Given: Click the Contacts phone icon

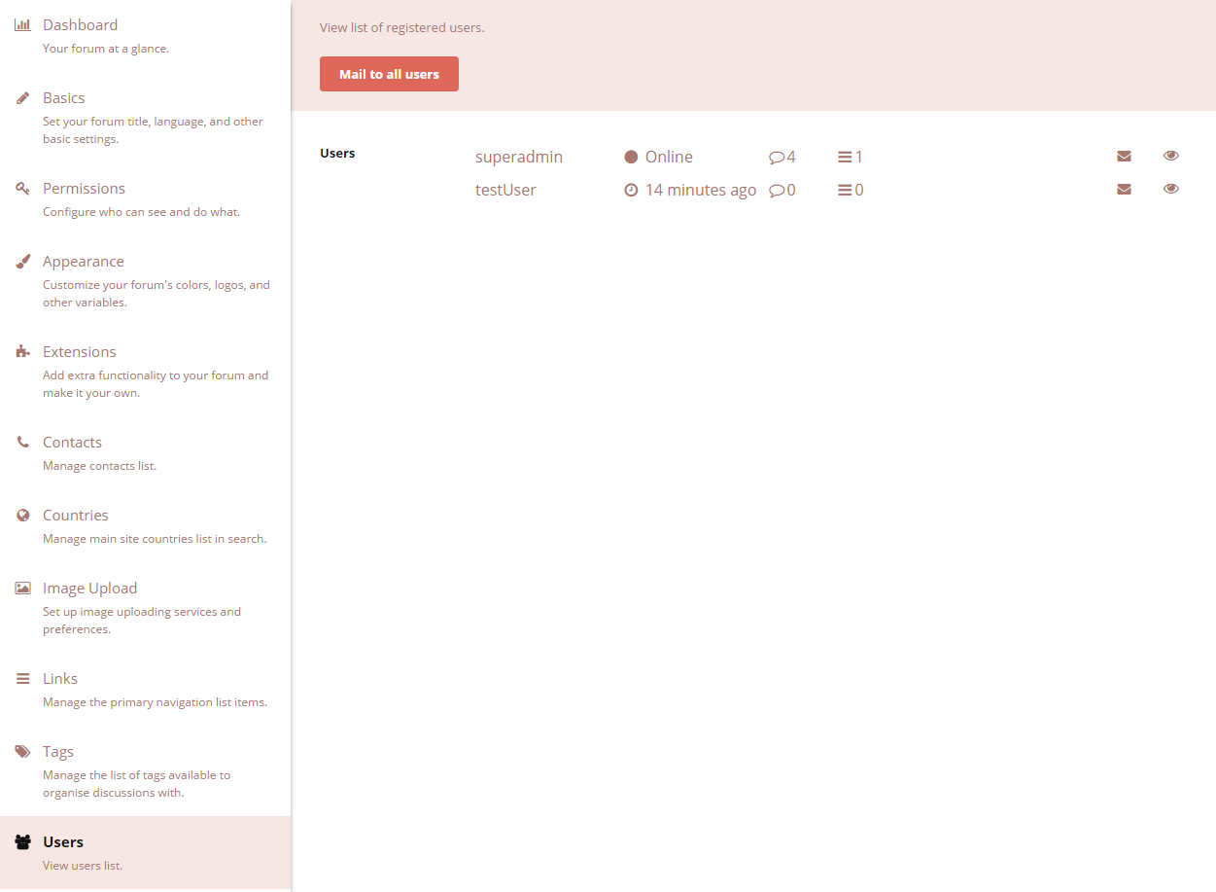Looking at the screenshot, I should [x=22, y=443].
